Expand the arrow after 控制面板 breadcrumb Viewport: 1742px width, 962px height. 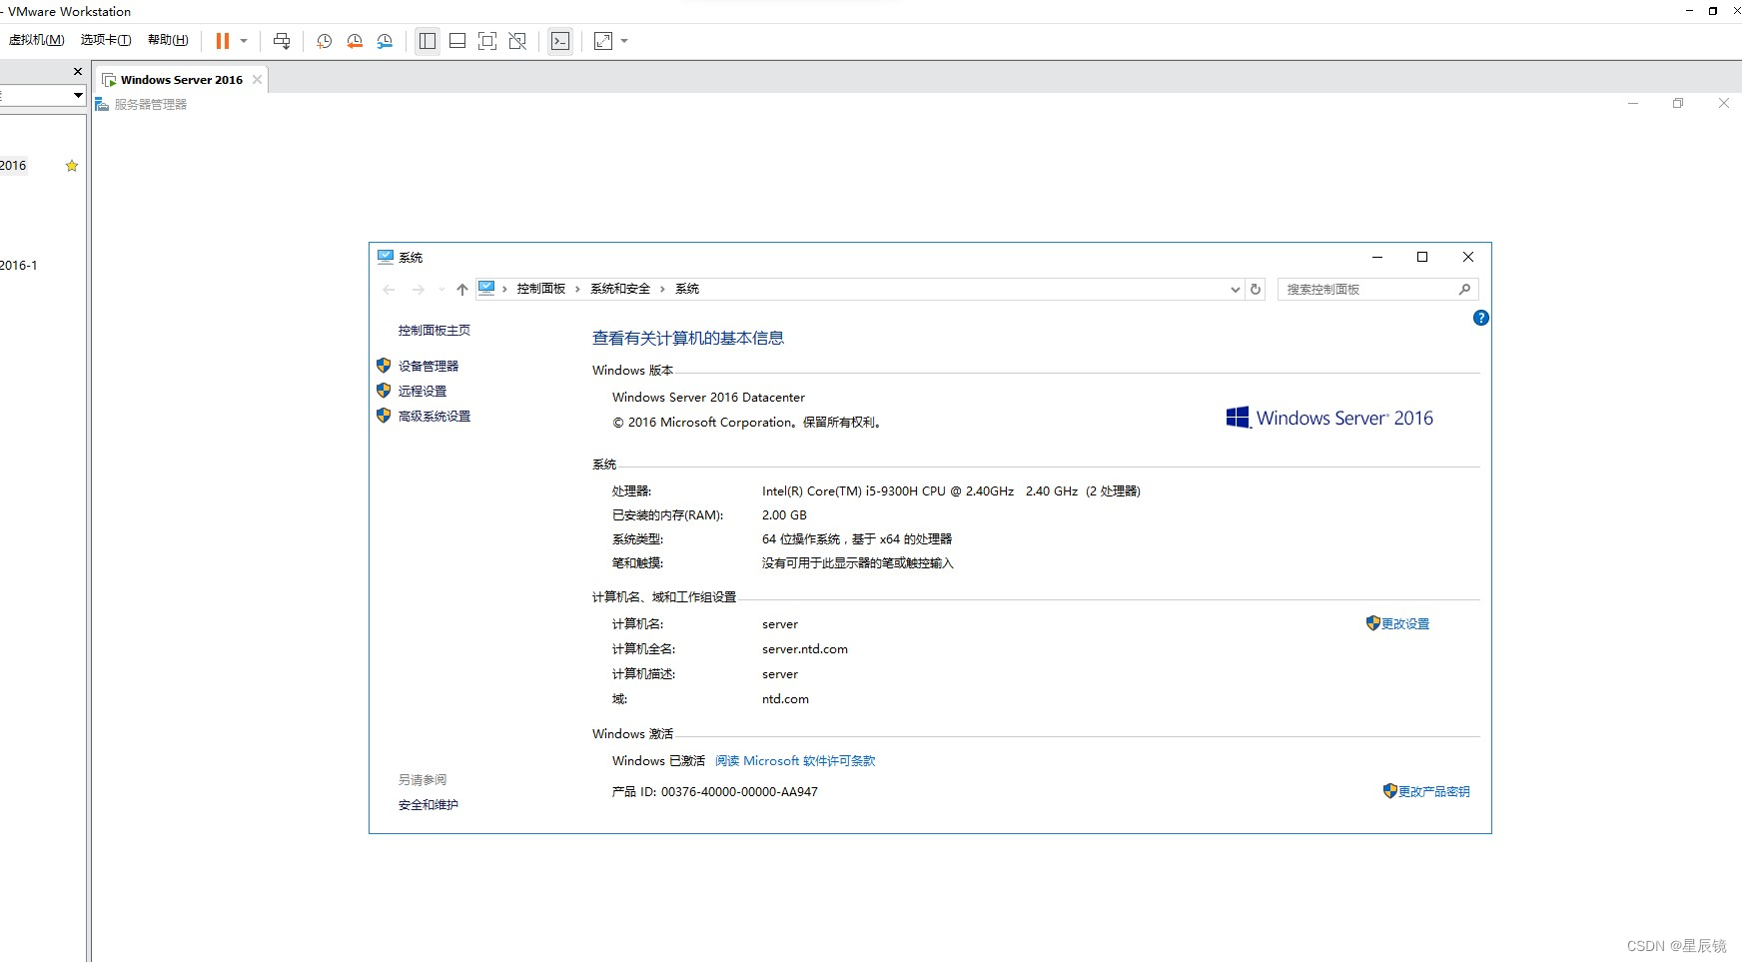click(x=577, y=289)
